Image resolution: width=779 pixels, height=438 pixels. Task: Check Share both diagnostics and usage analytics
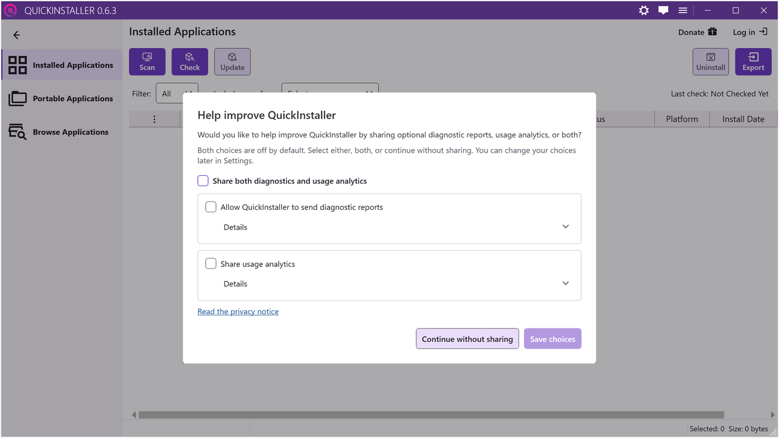203,181
